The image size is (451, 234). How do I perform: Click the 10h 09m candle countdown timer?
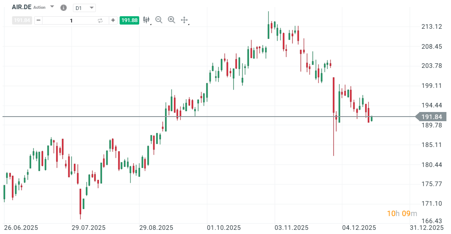[x=401, y=214]
